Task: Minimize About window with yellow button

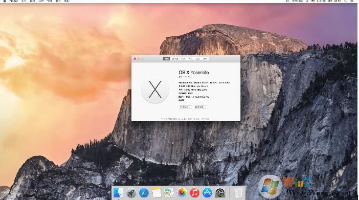Action: tap(139, 59)
